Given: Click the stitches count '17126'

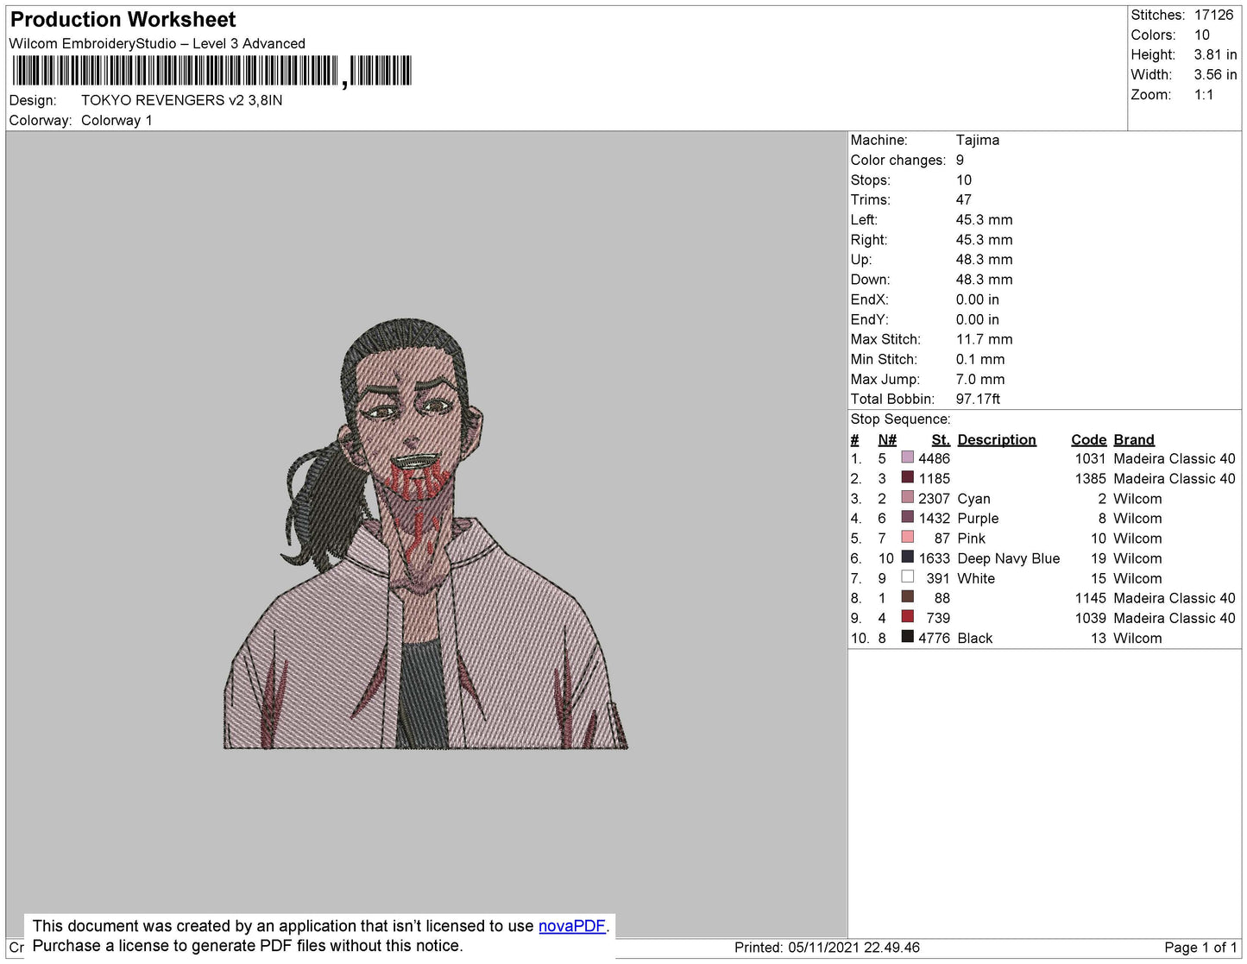Looking at the screenshot, I should 1213,15.
